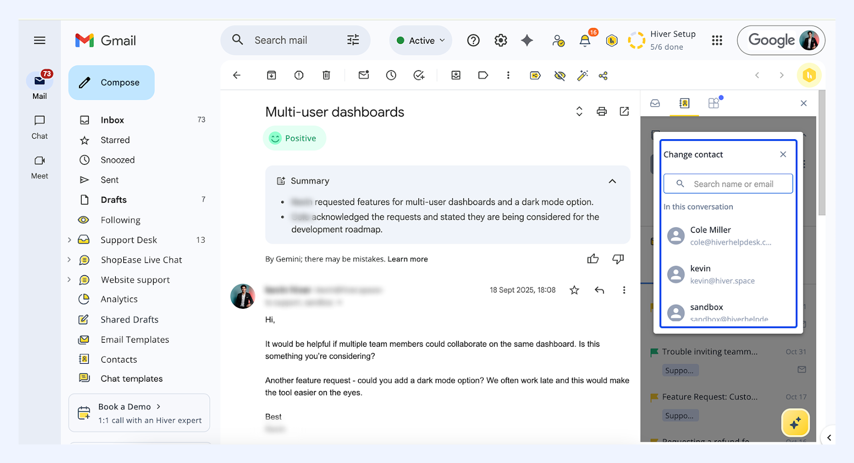The image size is (854, 463).
Task: Click the Search mail field
Action: pyautogui.click(x=295, y=41)
